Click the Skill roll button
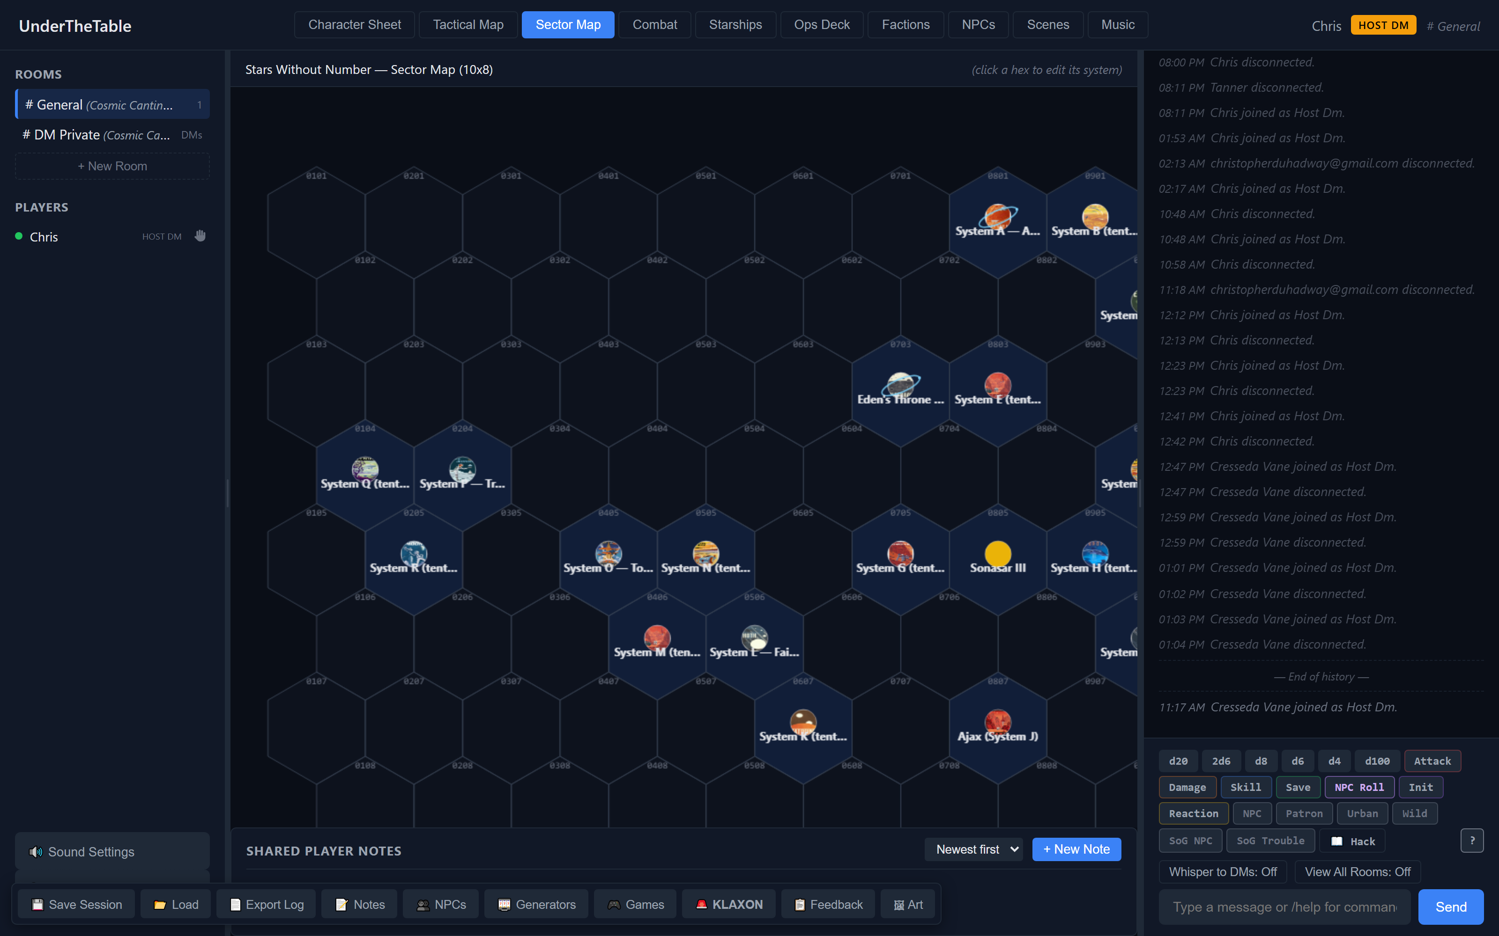The image size is (1499, 936). 1246,788
